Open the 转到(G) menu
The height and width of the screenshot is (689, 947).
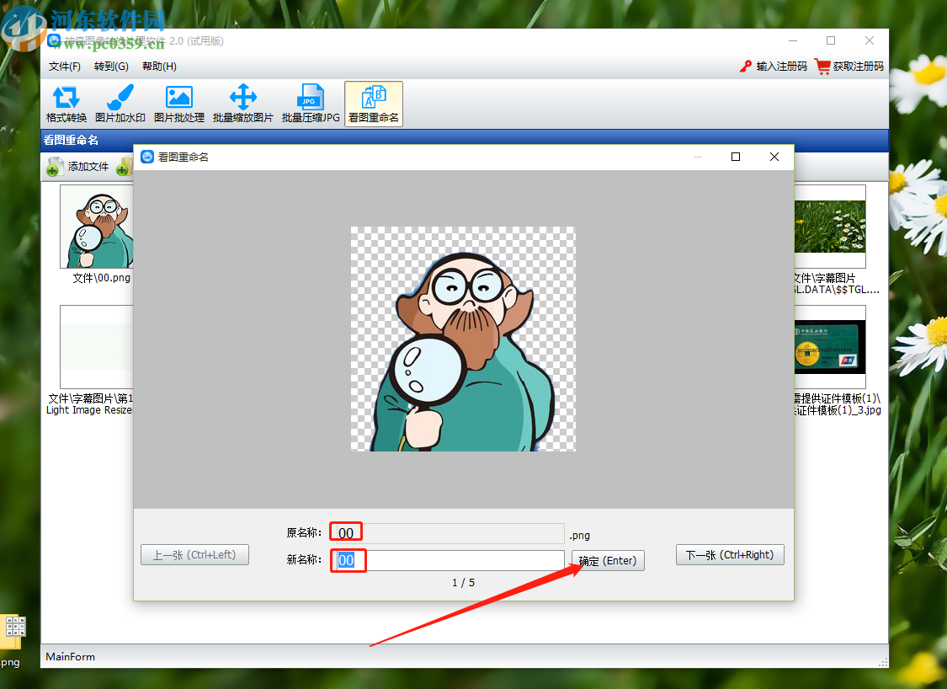pos(111,67)
